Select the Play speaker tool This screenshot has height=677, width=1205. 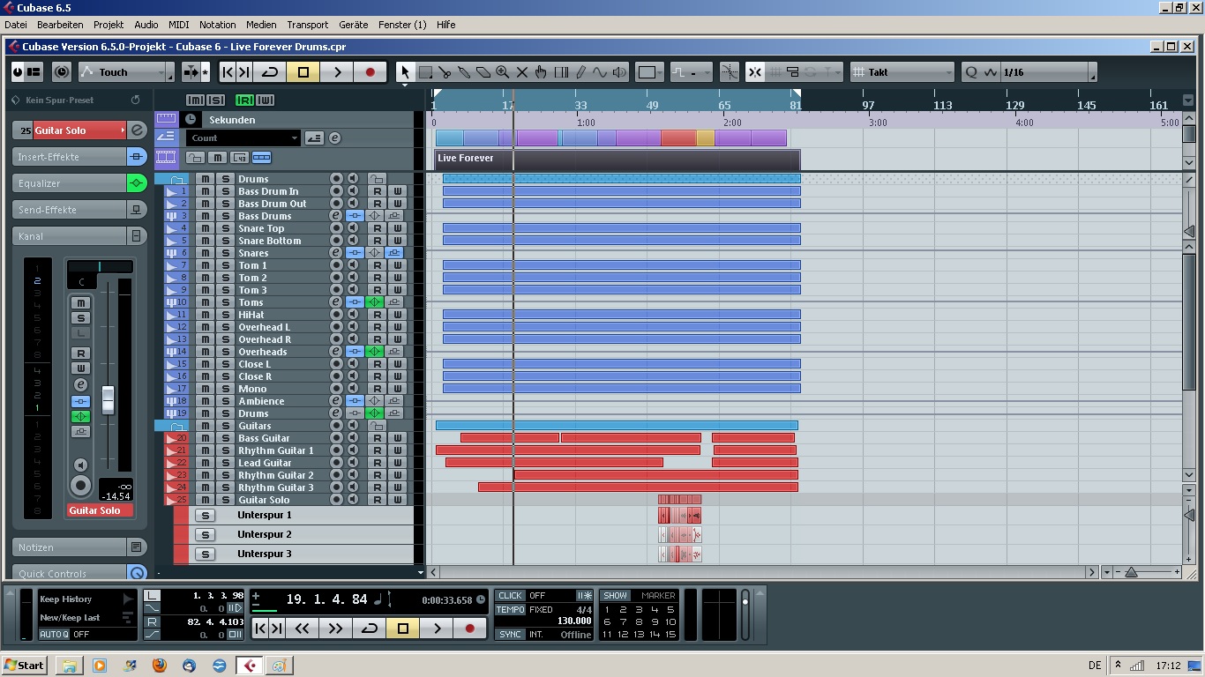click(x=619, y=72)
